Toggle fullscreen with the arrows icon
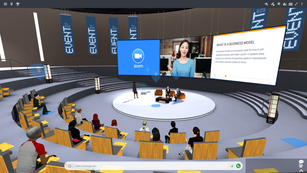This screenshot has width=307, height=173. [x=296, y=4]
